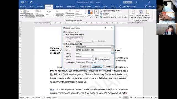The height and width of the screenshot is (99, 177).
Task: Click the zoom in plus button
Action: tap(151, 98)
